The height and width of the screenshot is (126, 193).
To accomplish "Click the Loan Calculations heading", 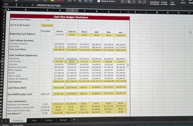I will pyautogui.click(x=17, y=101).
